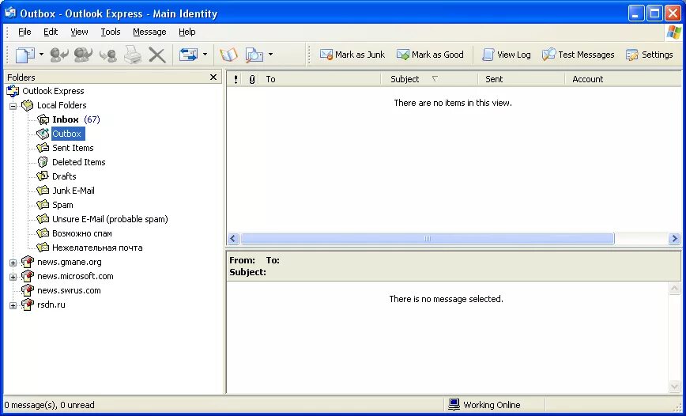This screenshot has height=416, width=686.
Task: Open the spam filter Settings button
Action: pyautogui.click(x=650, y=55)
